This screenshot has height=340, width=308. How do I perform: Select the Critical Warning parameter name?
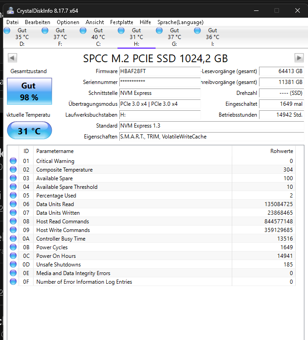click(55, 161)
